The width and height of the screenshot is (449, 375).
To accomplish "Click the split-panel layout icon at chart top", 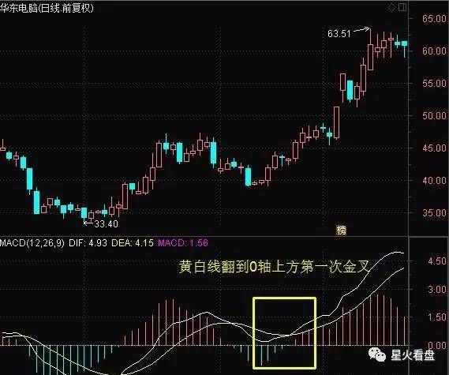I will [x=402, y=7].
